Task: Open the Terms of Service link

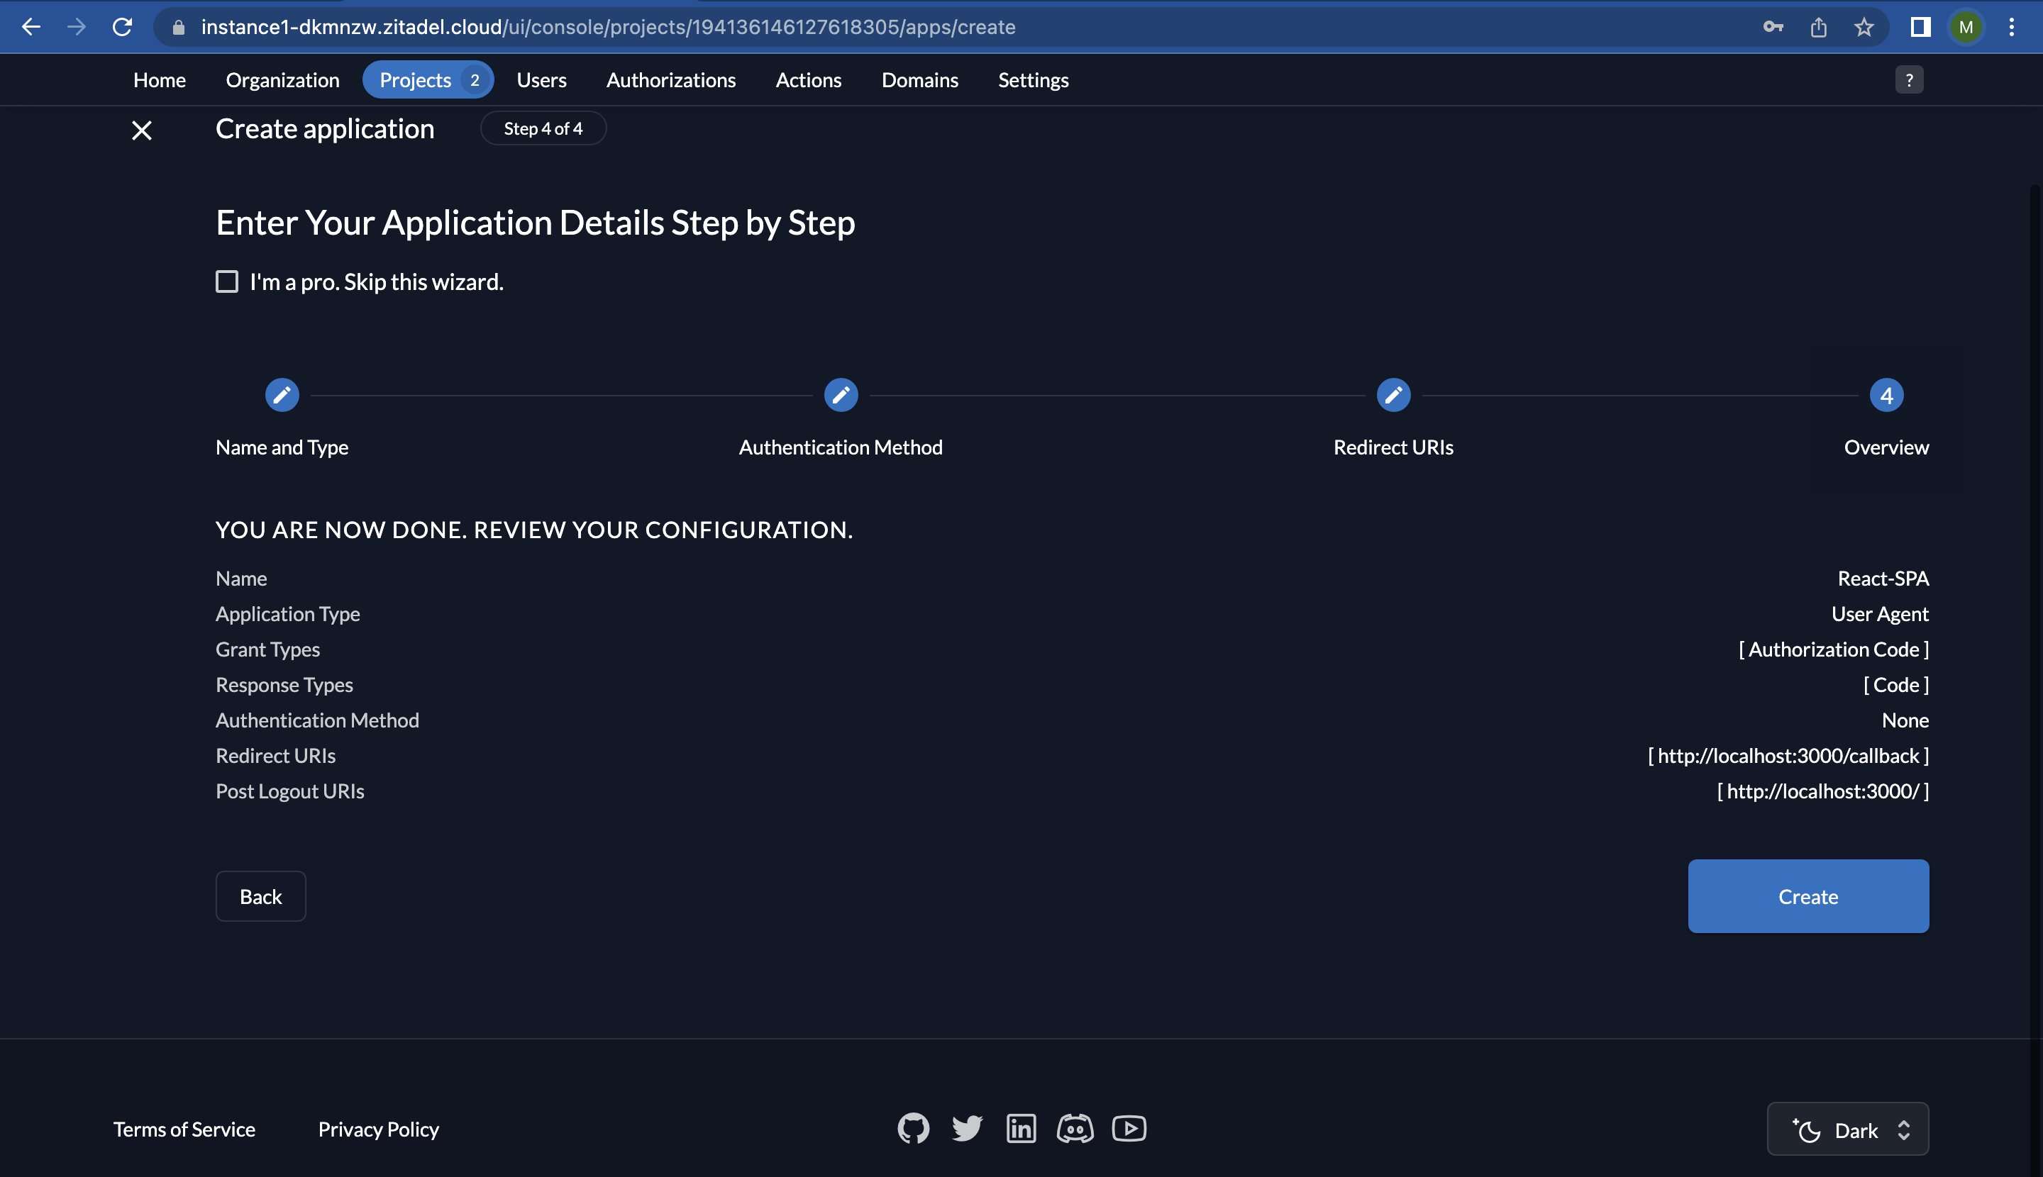Action: 184,1129
